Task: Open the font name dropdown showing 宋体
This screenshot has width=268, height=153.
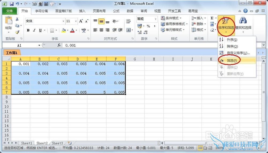Action: pyautogui.click(x=63, y=21)
